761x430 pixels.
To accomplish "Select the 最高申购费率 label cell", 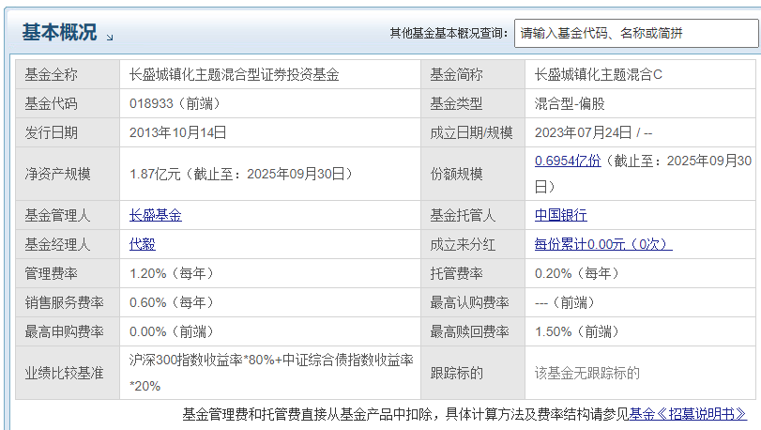I will click(68, 331).
